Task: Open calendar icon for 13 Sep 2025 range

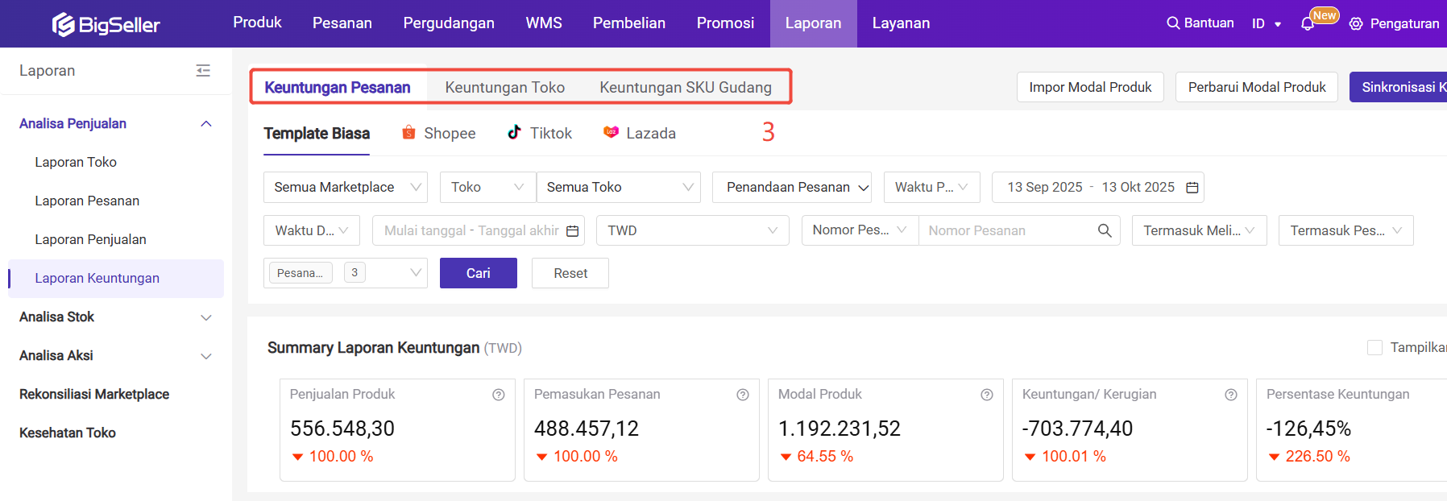Action: pos(1192,188)
